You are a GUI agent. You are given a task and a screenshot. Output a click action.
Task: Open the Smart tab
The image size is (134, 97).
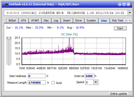pos(67,20)
